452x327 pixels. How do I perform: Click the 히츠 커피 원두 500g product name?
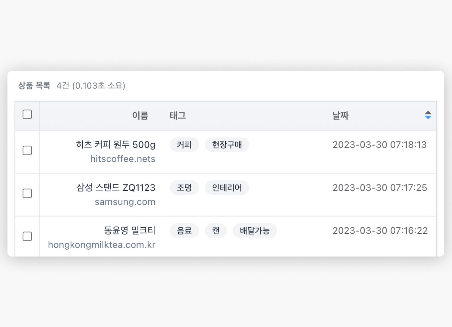point(116,145)
